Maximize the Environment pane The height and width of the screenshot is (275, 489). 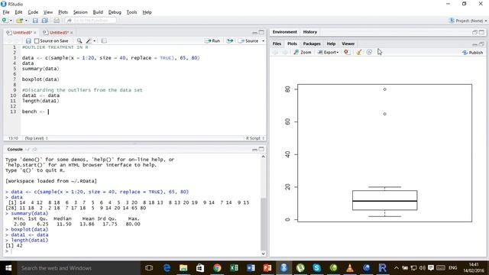481,32
